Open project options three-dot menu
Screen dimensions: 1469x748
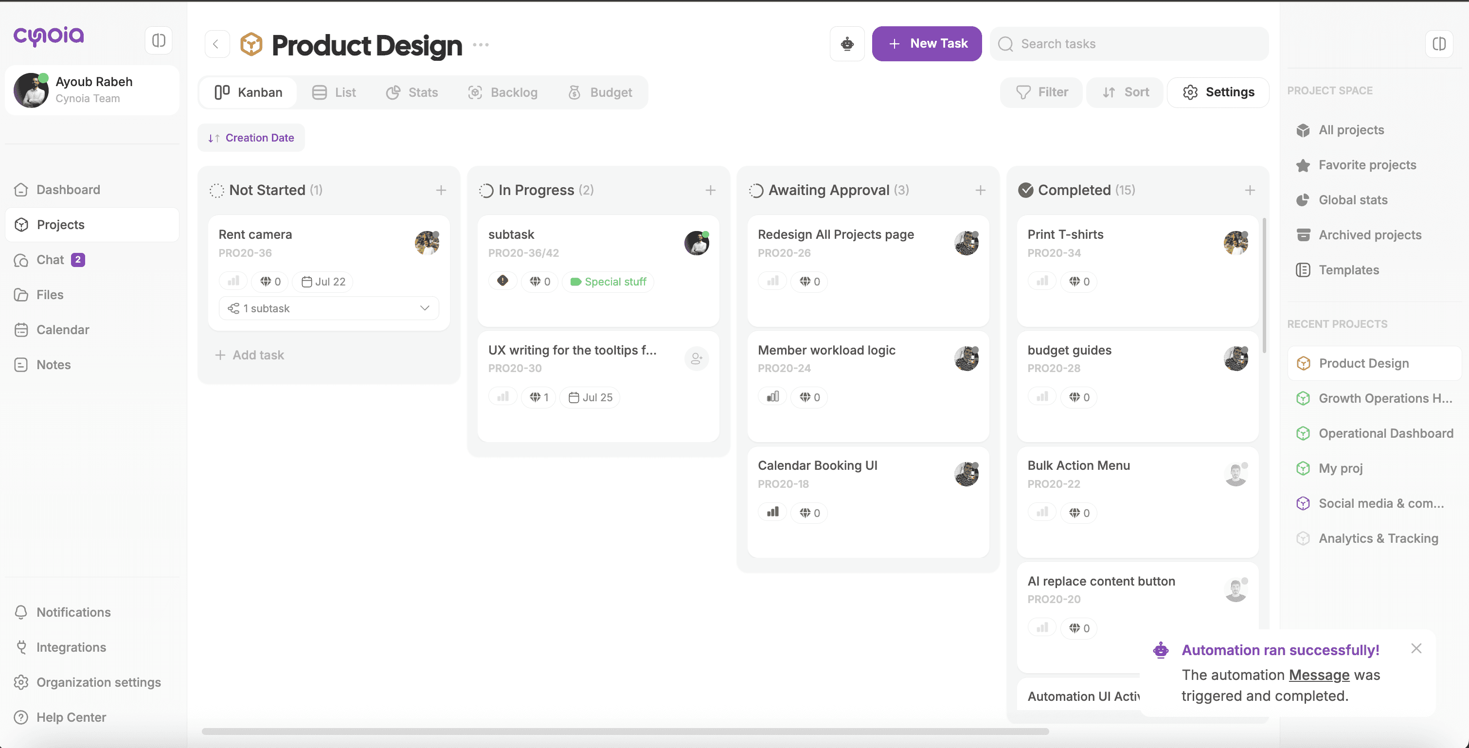coord(481,44)
